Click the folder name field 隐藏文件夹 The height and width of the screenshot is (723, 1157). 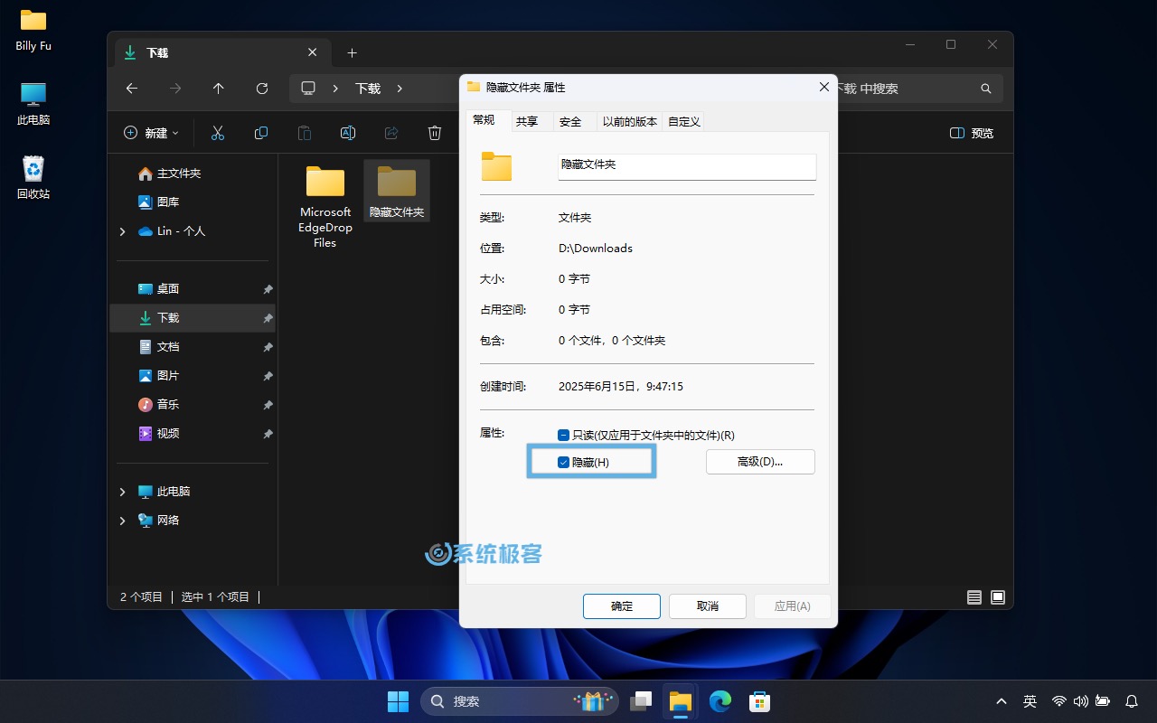pos(687,165)
